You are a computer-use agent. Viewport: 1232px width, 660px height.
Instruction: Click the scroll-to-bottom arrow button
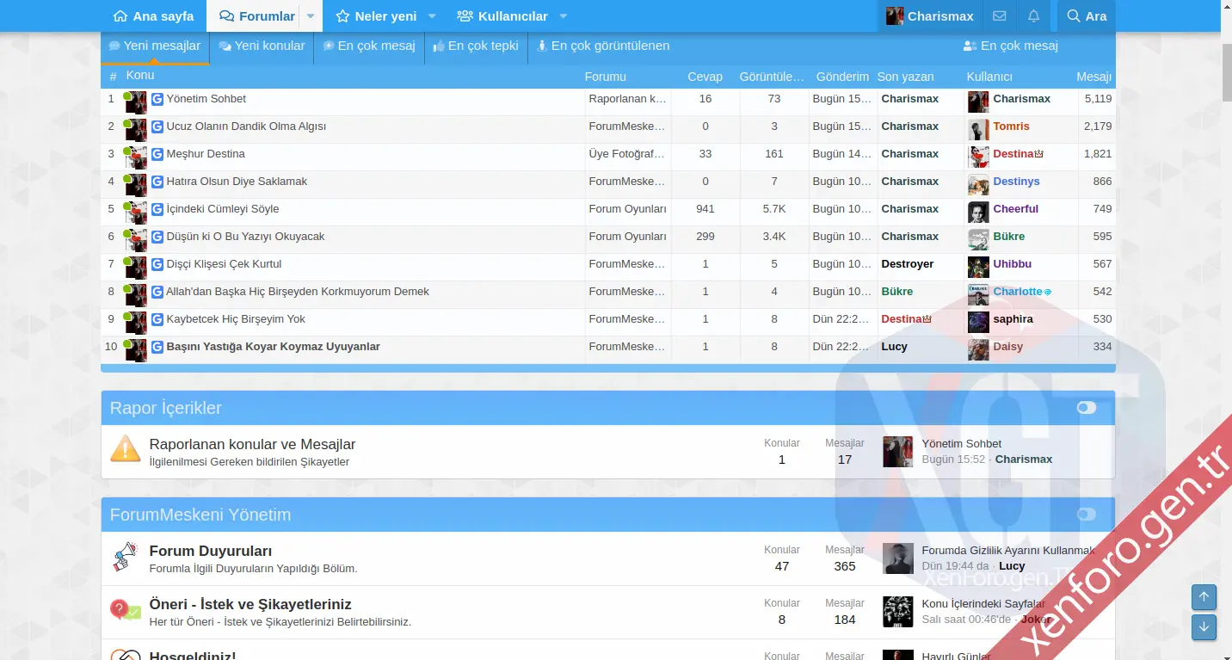(1204, 627)
